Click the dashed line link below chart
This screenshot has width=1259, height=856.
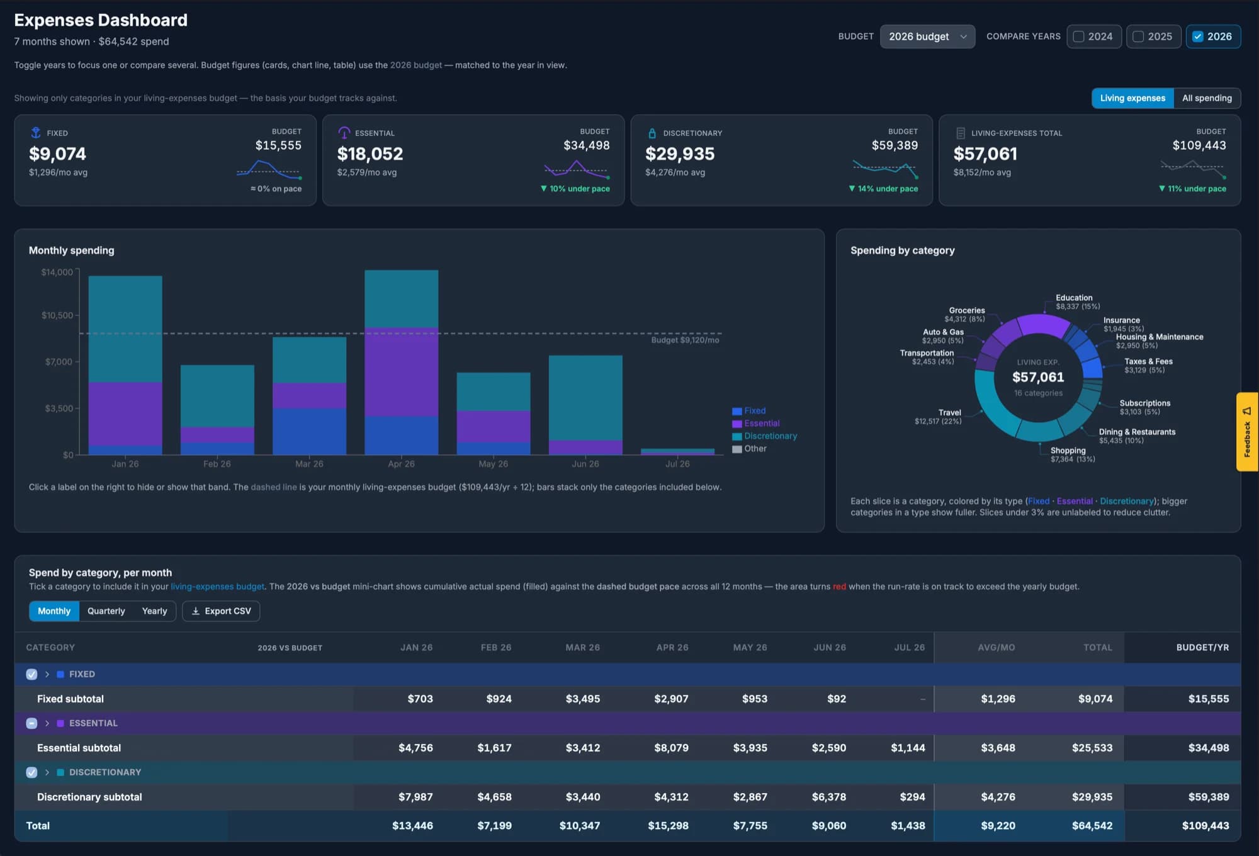(x=274, y=487)
